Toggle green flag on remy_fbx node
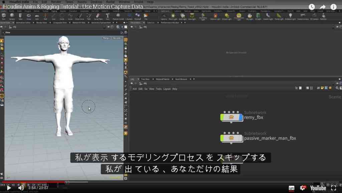Image resolution: width=342 pixels, height=193 pixels. 222,117
